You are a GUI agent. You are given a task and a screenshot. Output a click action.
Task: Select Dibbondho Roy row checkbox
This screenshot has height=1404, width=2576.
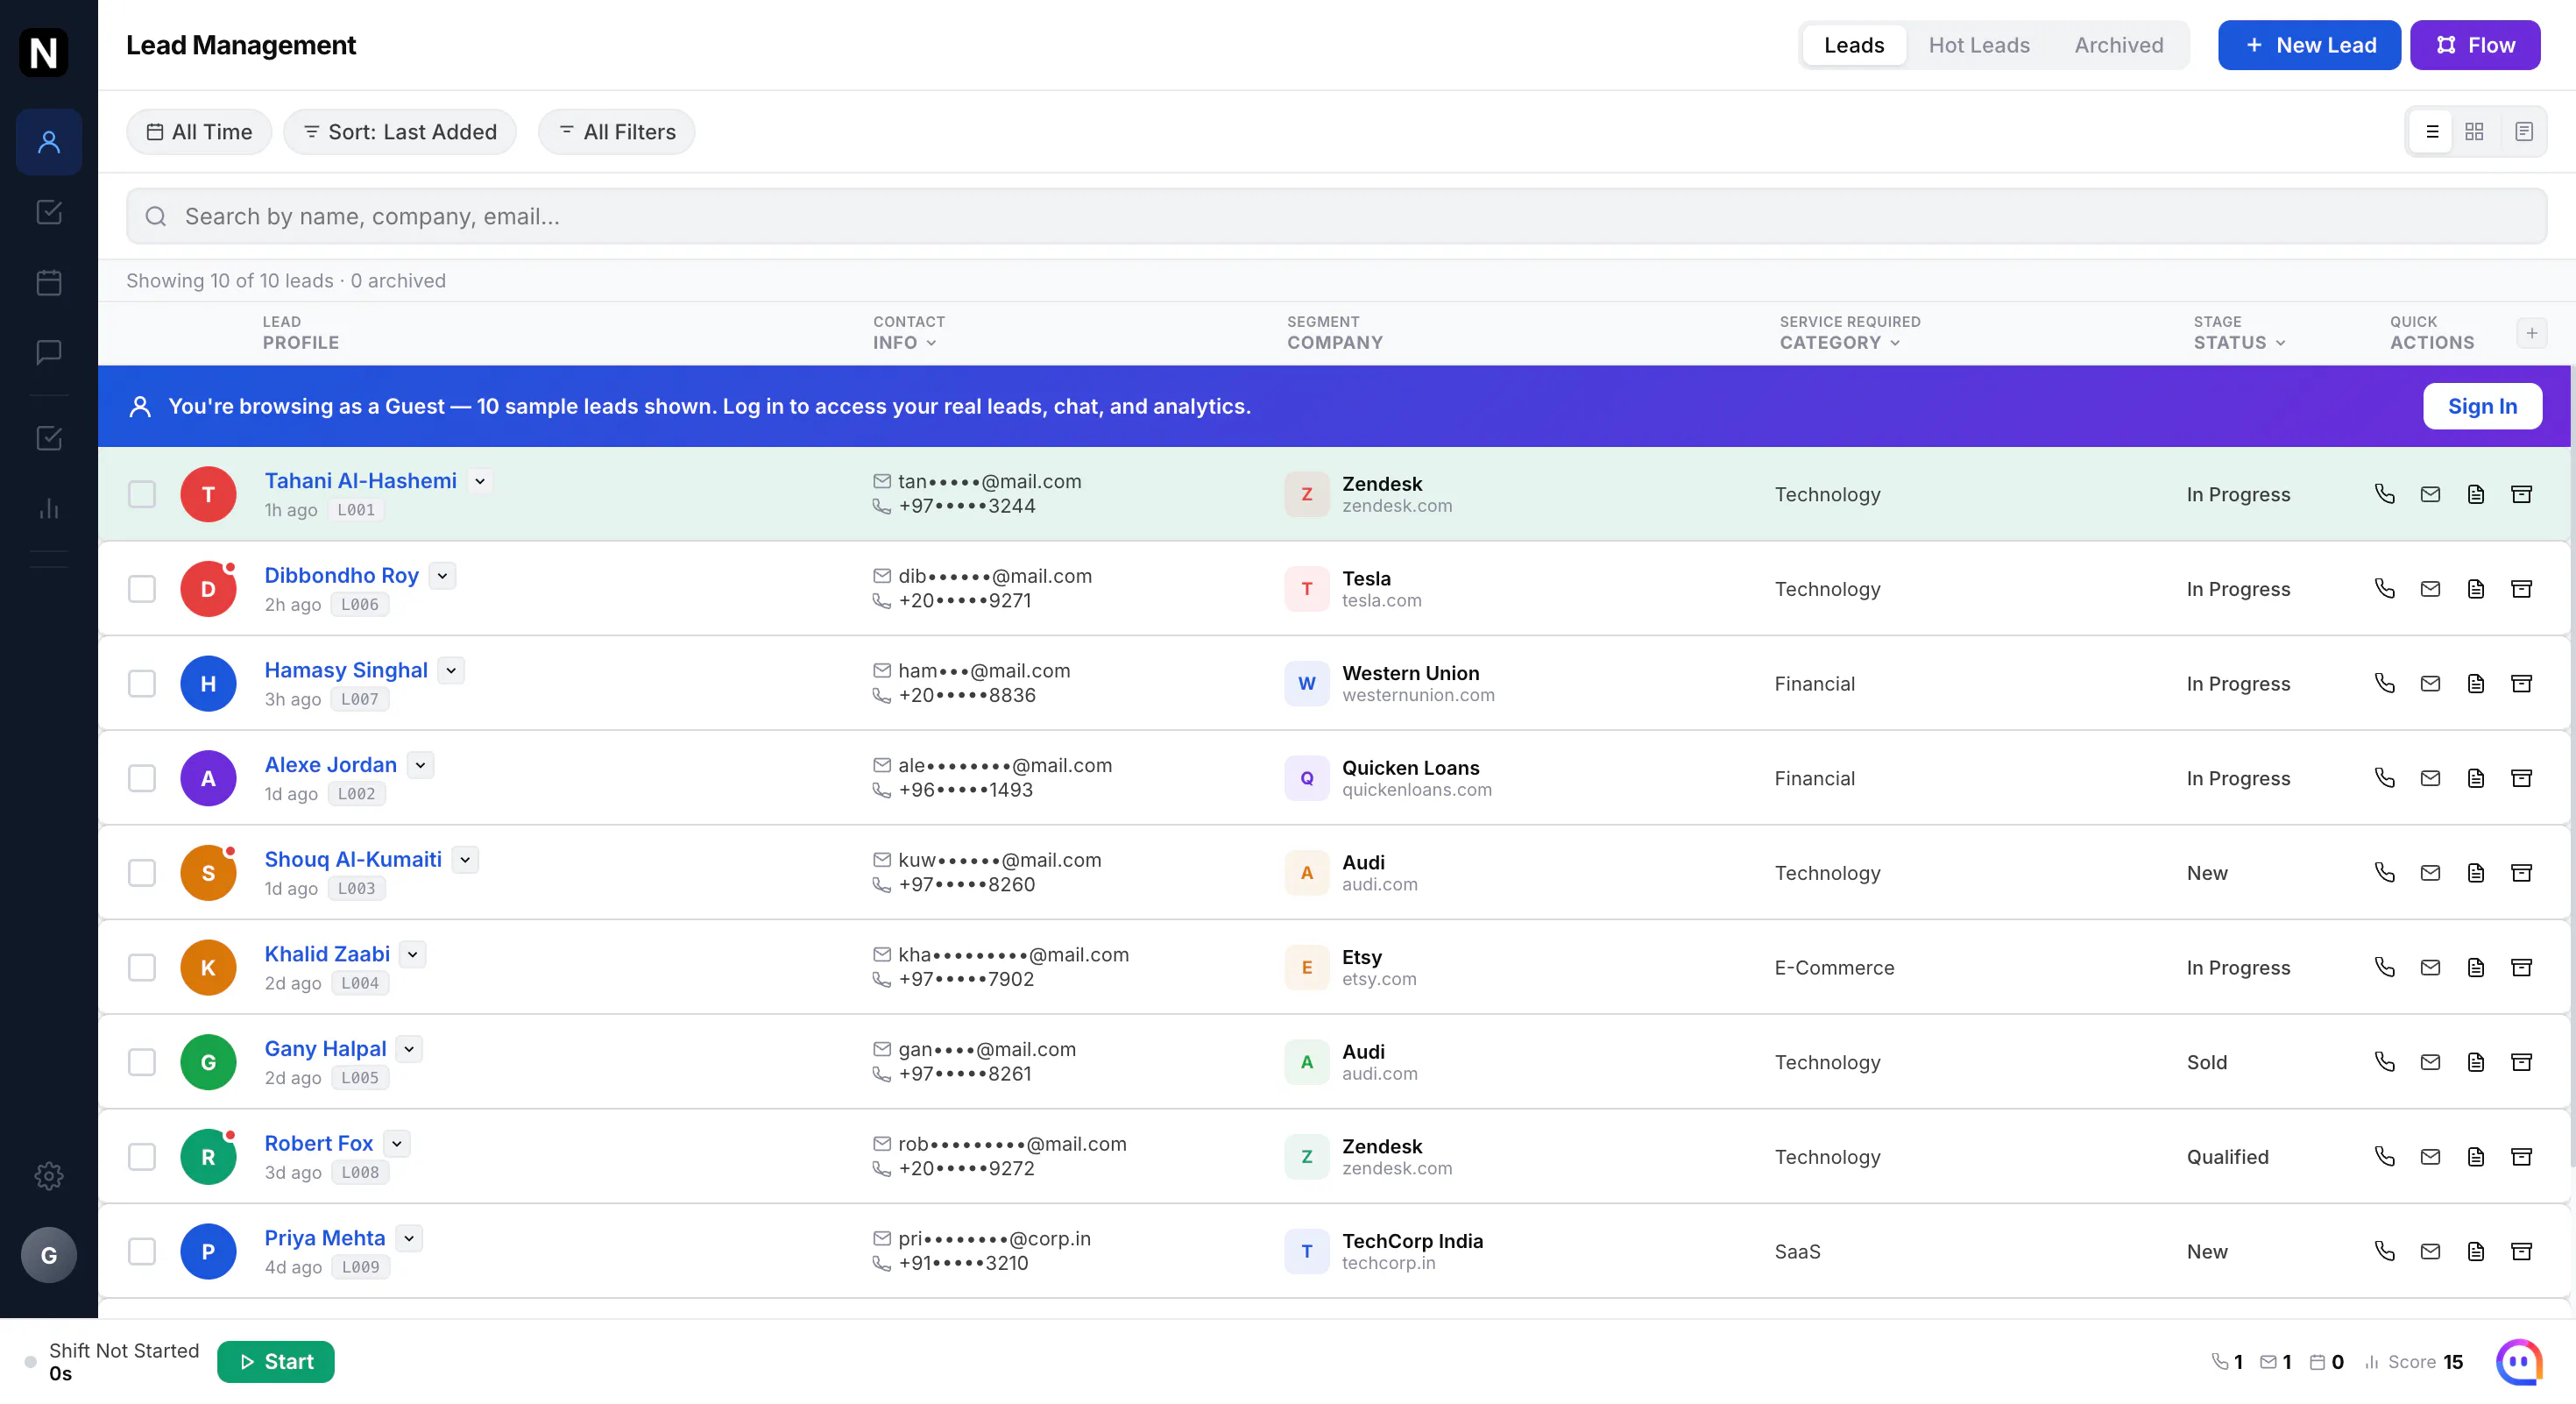(142, 589)
